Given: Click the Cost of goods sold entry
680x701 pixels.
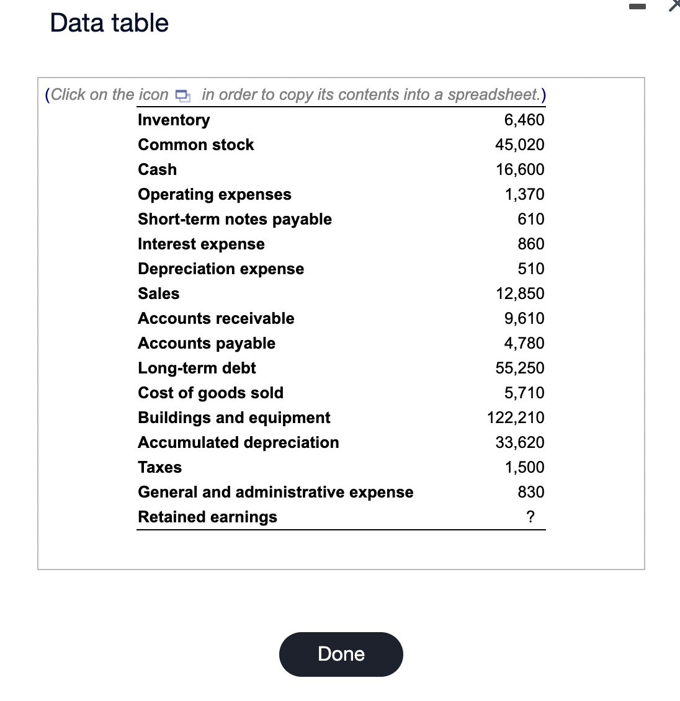Looking at the screenshot, I should point(210,393).
